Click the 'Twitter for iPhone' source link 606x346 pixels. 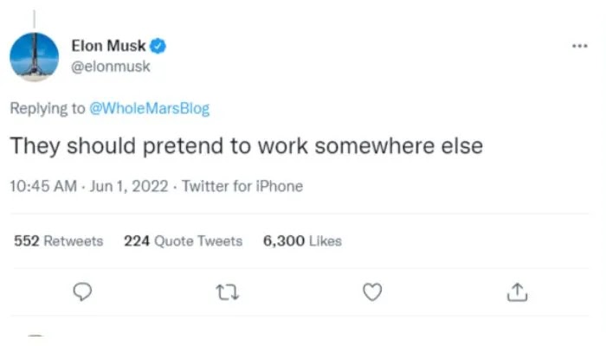coord(242,186)
